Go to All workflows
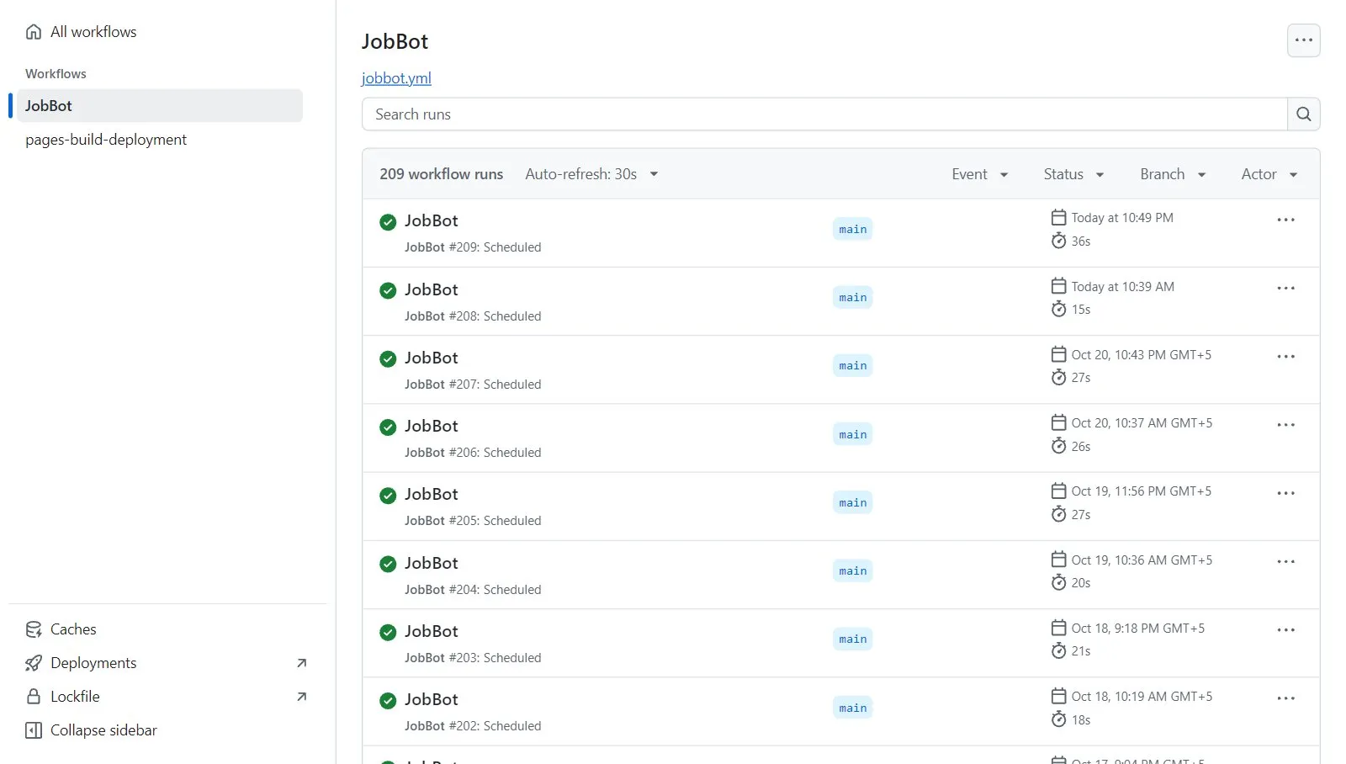The width and height of the screenshot is (1346, 764). click(x=93, y=32)
